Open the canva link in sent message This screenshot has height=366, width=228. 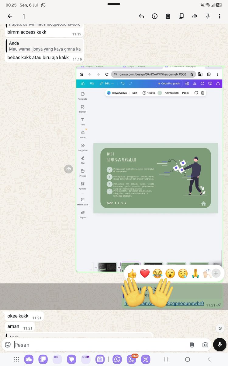pyautogui.click(x=164, y=303)
